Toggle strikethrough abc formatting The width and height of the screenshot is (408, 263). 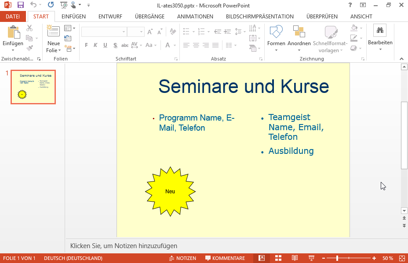125,45
